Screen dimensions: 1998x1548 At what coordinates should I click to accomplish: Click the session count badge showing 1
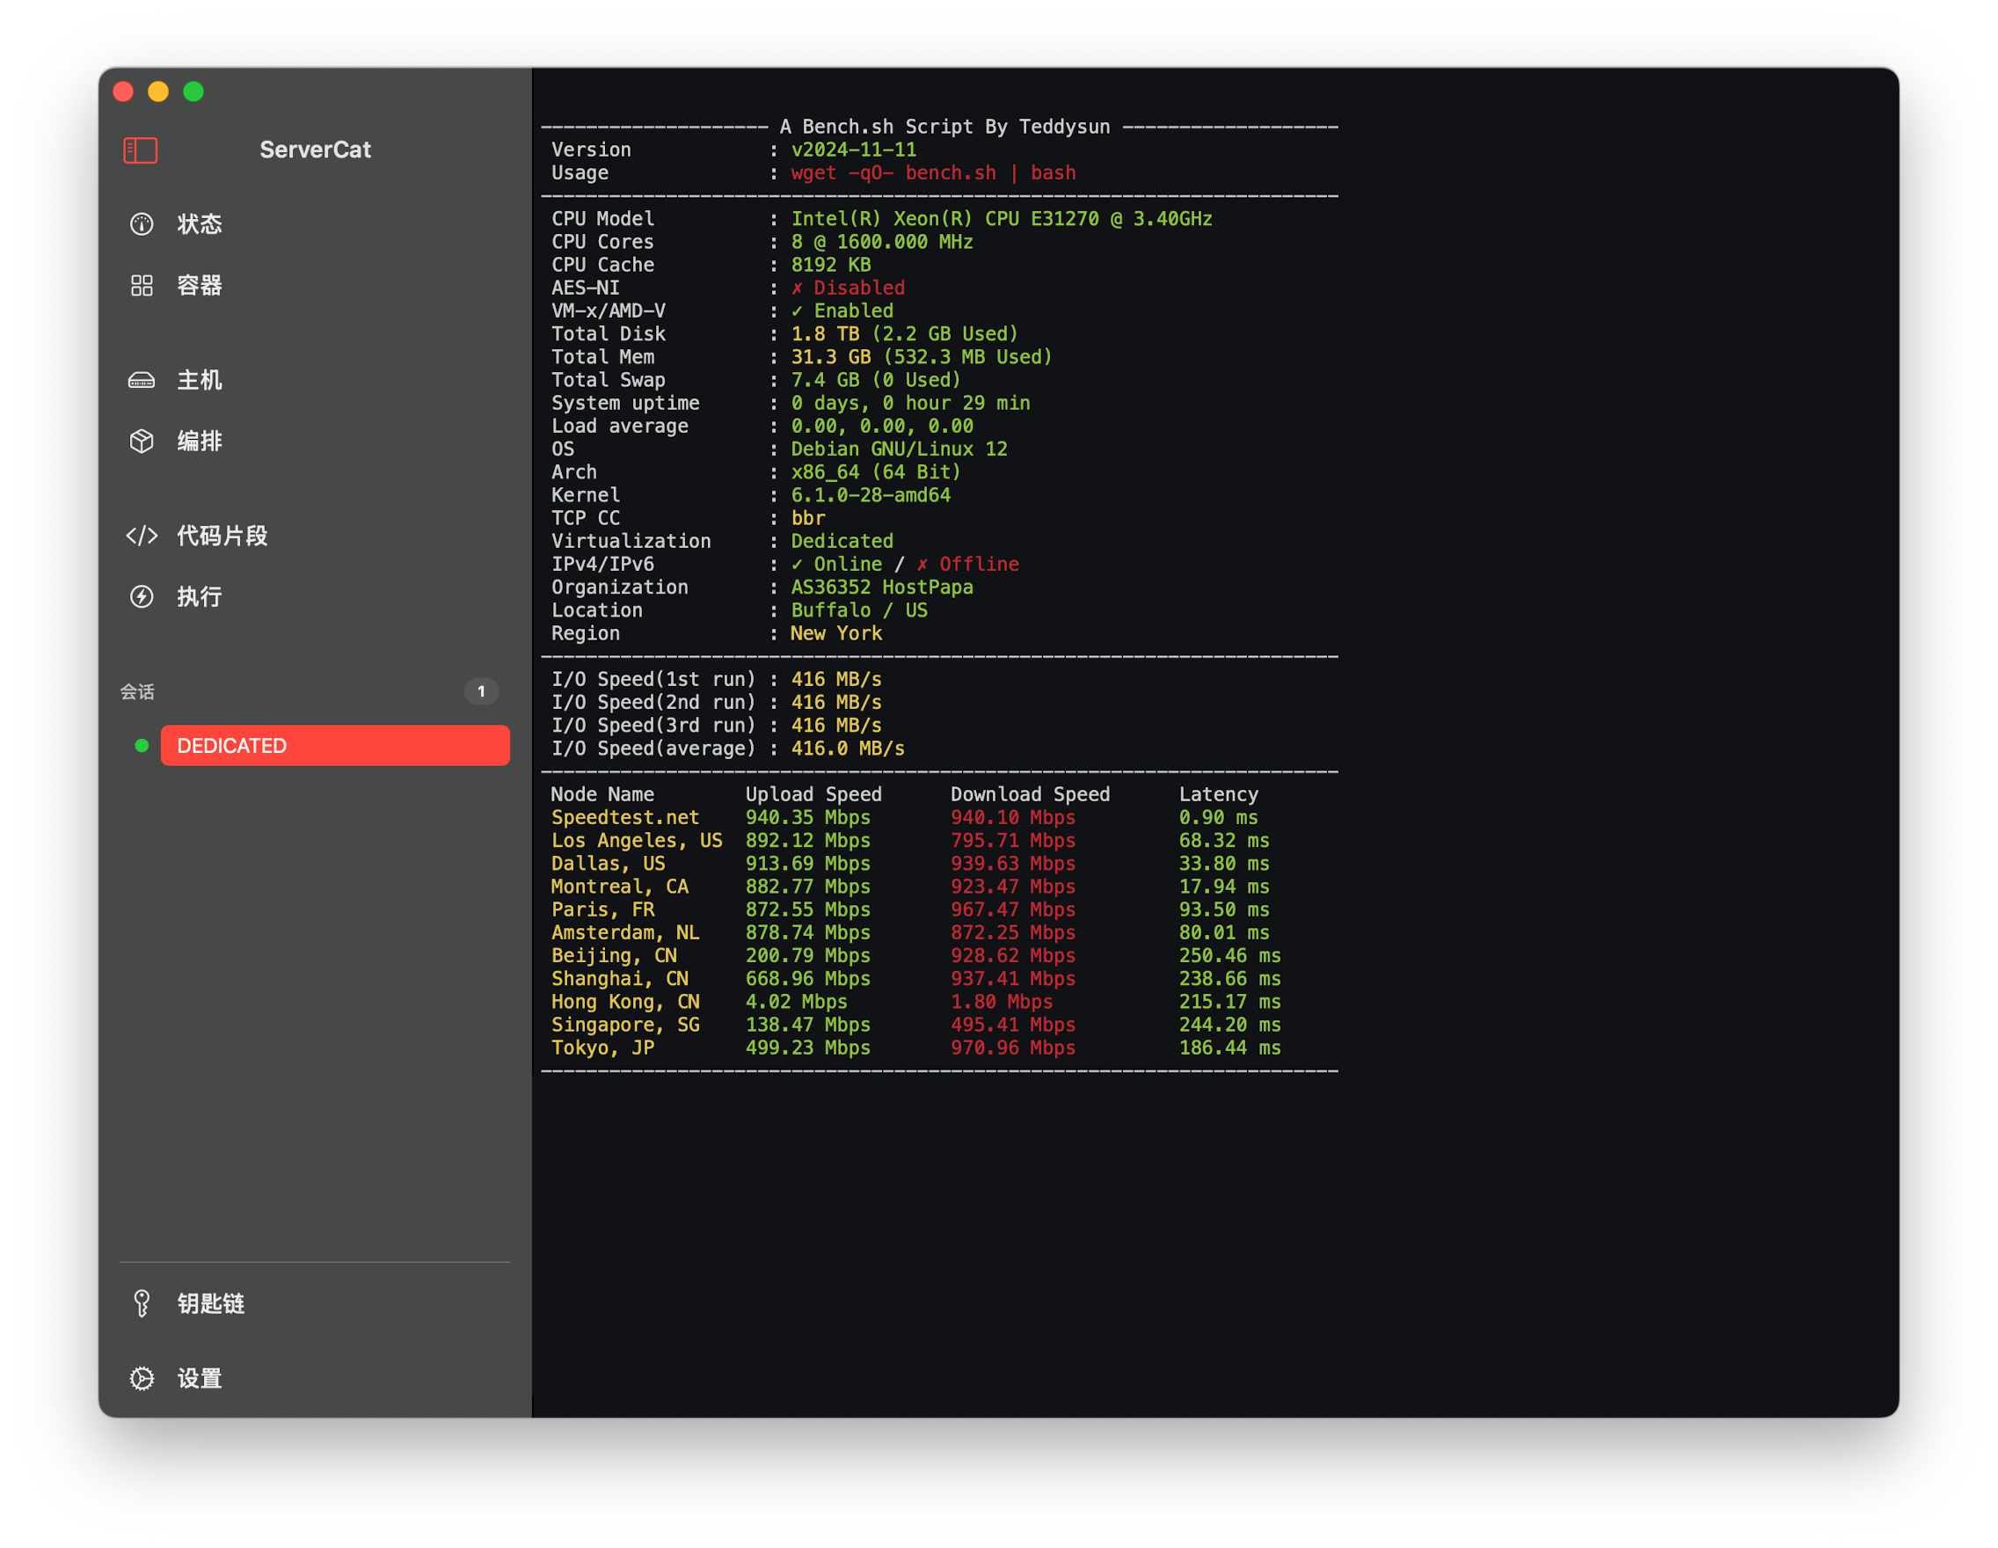coord(481,690)
